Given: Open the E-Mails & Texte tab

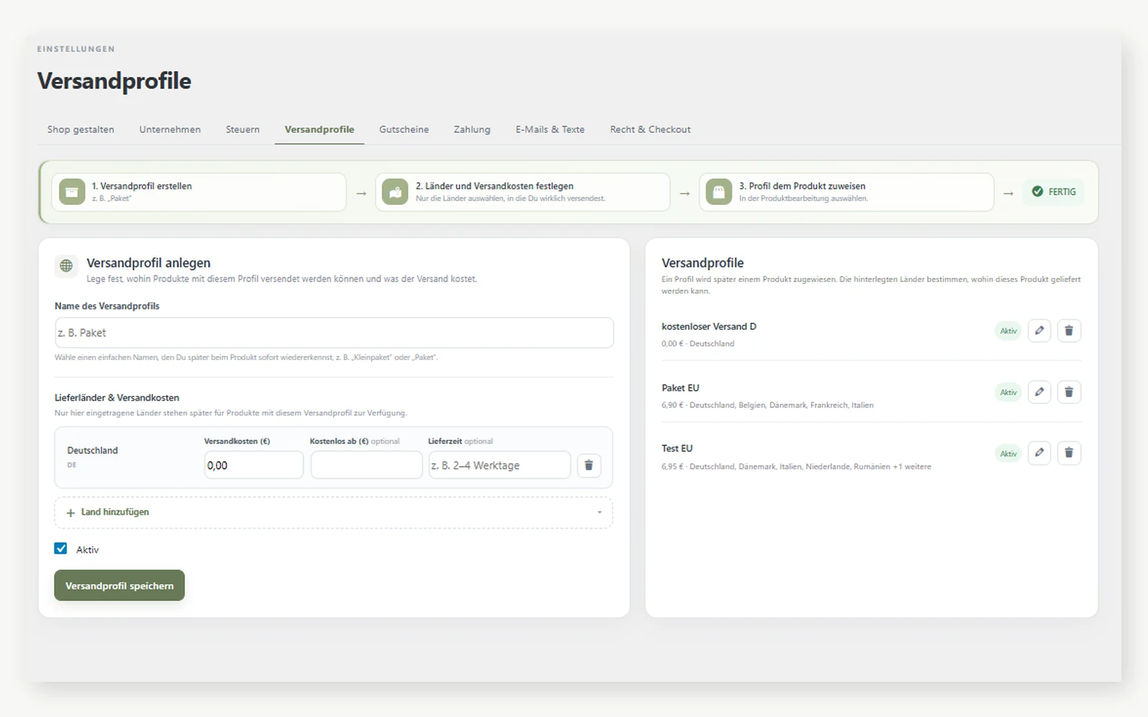Looking at the screenshot, I should (550, 130).
